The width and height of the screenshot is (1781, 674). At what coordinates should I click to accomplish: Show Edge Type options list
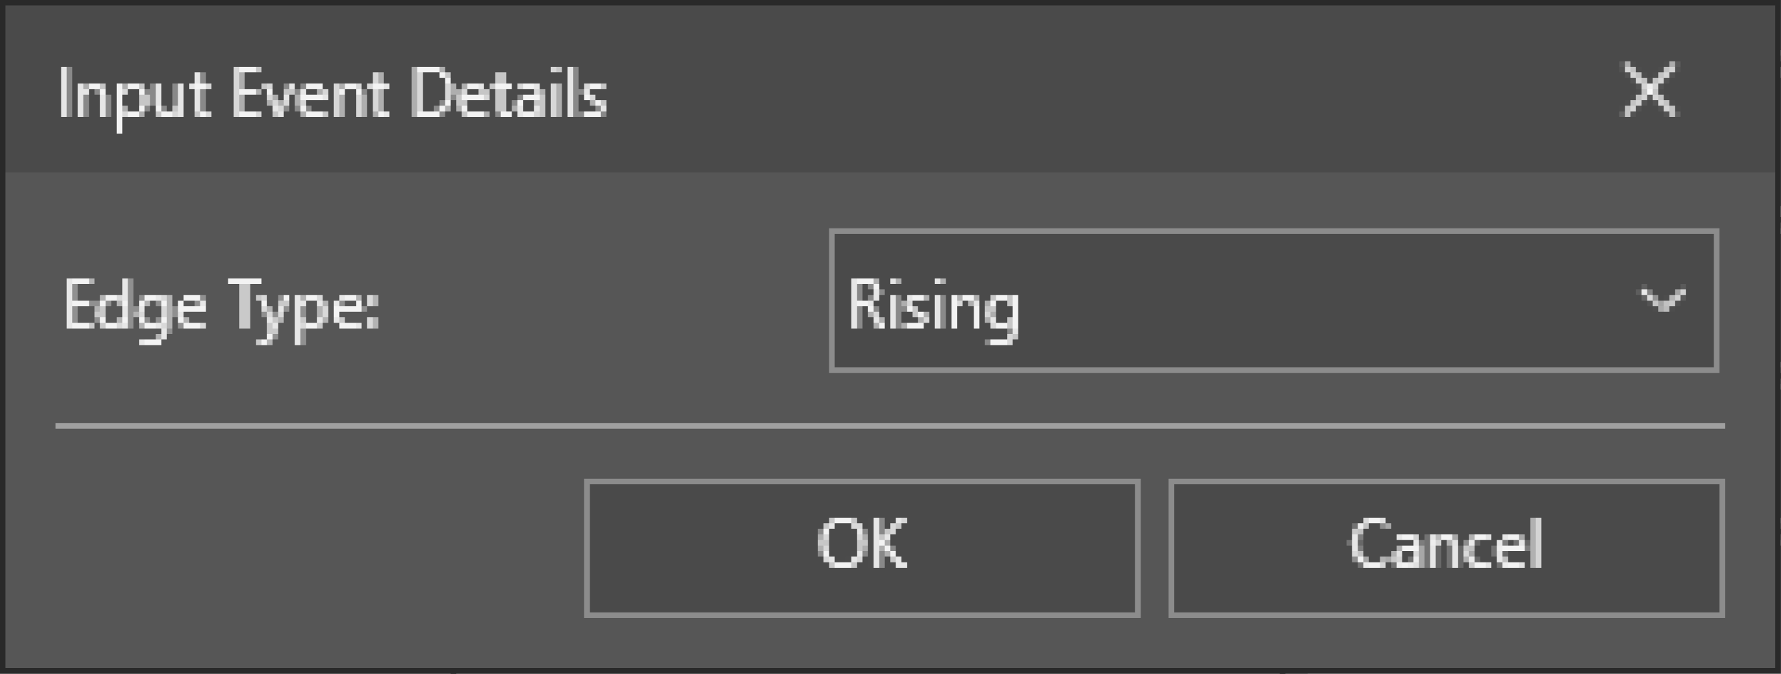click(x=1663, y=301)
